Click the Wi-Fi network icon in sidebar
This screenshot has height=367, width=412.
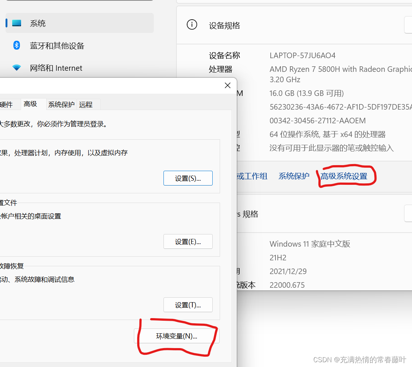pos(17,68)
